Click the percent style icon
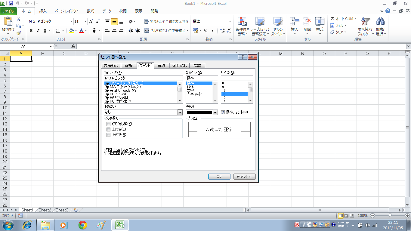The image size is (411, 231). [x=205, y=31]
